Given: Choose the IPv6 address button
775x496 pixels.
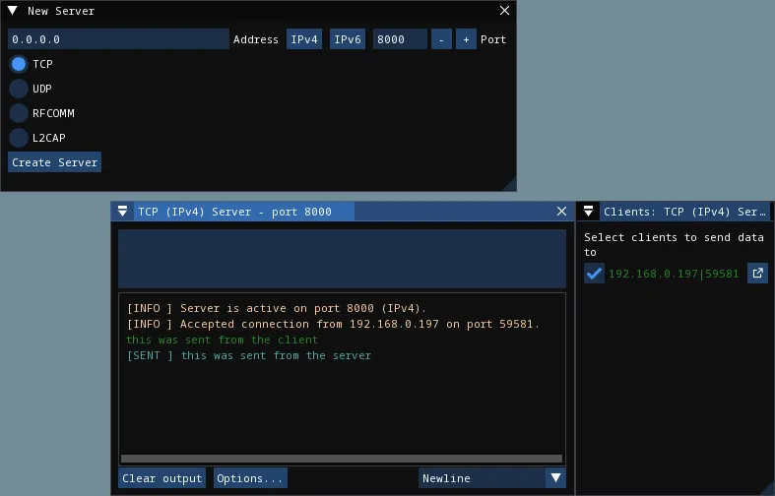Looking at the screenshot, I should click(348, 39).
